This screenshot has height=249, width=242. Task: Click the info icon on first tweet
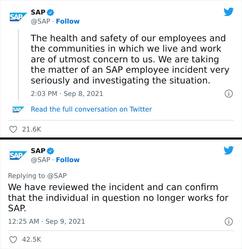228,94
